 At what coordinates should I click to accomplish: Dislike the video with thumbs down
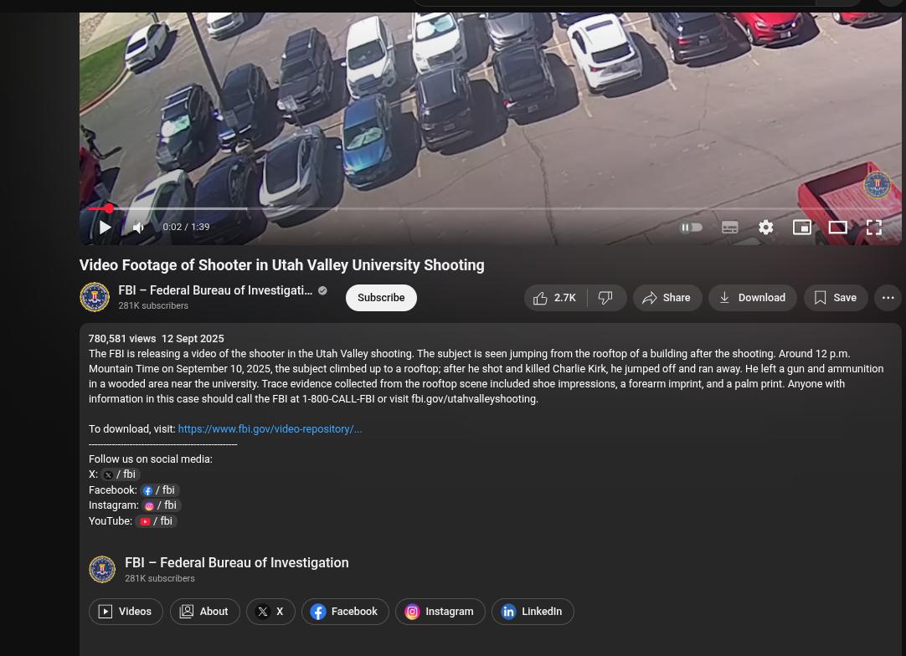coord(606,298)
